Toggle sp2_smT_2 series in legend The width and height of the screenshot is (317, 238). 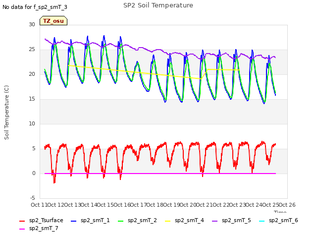click(137, 220)
